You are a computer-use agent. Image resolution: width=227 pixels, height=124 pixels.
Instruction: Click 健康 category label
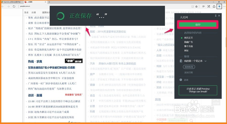click(92, 85)
